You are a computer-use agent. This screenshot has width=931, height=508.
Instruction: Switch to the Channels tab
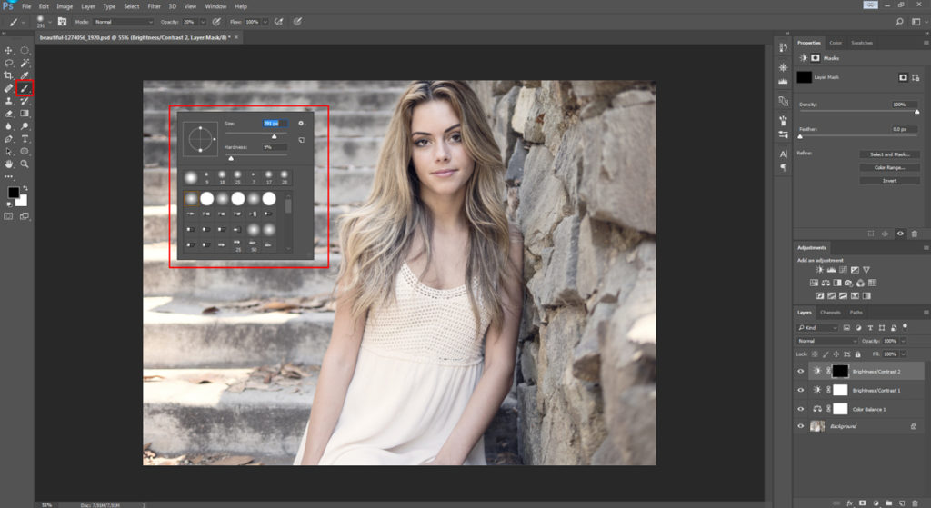click(830, 313)
